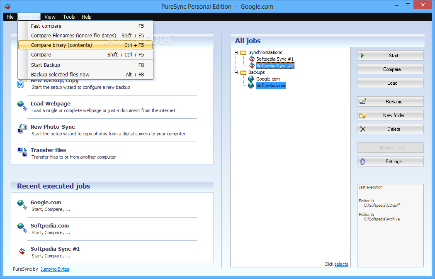The width and height of the screenshot is (435, 279).
Task: Click the C:\Softpedia\CDGs\* folder path
Action: click(x=382, y=206)
